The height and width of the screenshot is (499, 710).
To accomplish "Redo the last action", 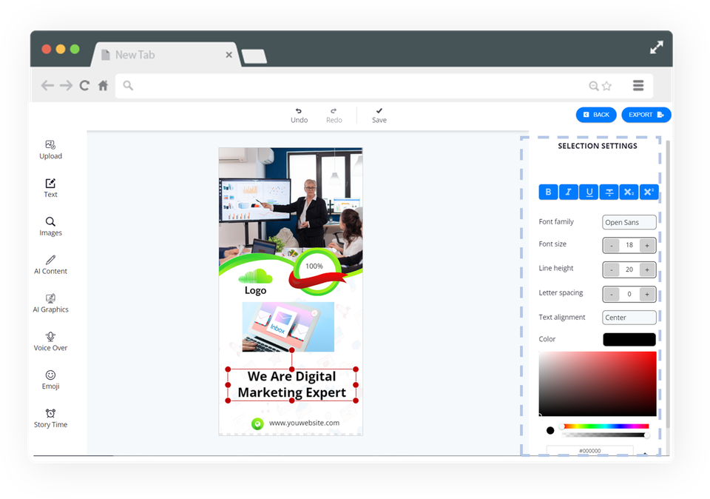I will (x=334, y=115).
